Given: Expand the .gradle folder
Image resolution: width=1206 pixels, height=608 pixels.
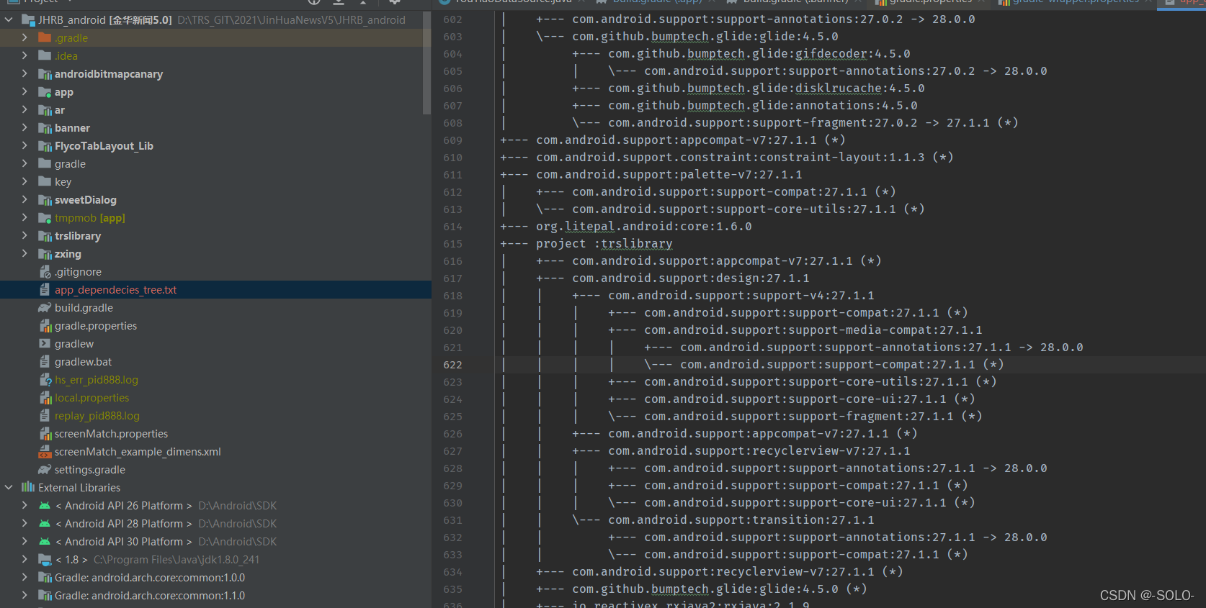Looking at the screenshot, I should [x=24, y=37].
